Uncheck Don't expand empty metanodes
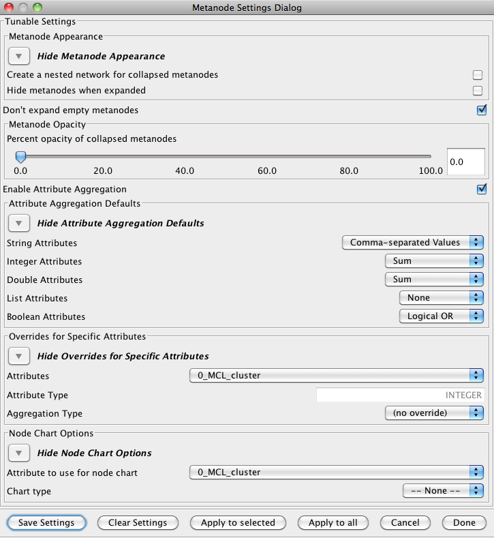The width and height of the screenshot is (494, 538). [x=482, y=110]
